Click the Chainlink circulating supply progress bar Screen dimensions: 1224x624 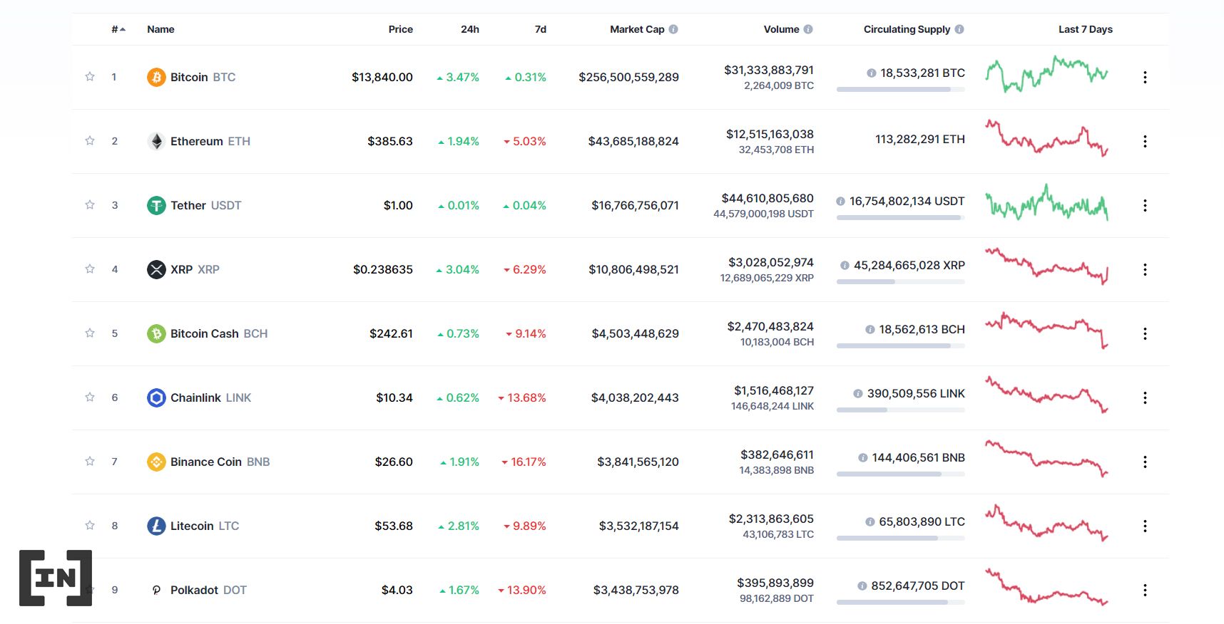click(x=901, y=410)
